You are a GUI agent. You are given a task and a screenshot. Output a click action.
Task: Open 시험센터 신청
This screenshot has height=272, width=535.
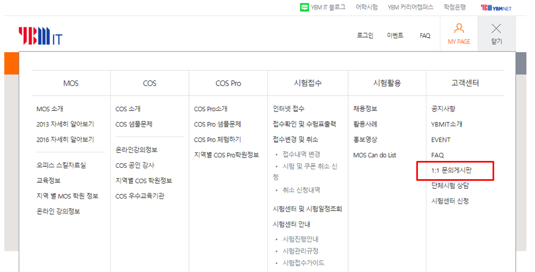tap(450, 201)
